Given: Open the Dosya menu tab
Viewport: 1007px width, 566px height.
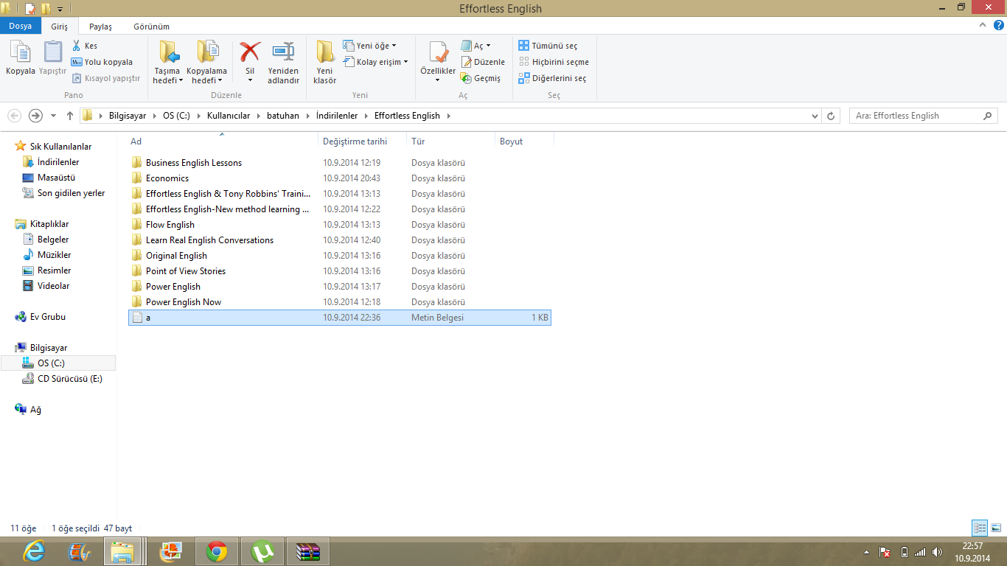Looking at the screenshot, I should (20, 26).
